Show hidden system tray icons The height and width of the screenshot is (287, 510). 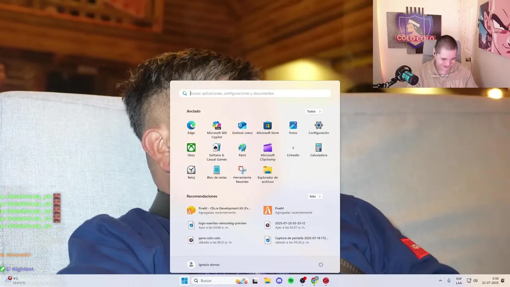pyautogui.click(x=440, y=281)
